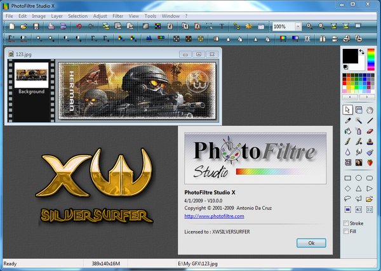The width and height of the screenshot is (381, 271).
Task: Show next palette colors with right arrow
Action: coord(367,97)
